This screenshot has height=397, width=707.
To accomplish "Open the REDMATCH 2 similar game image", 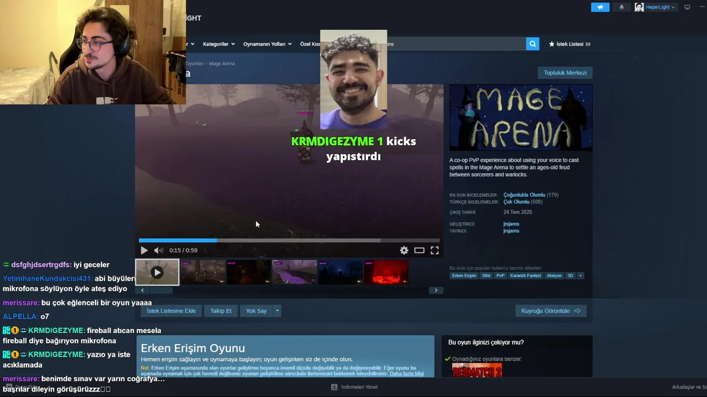I will click(477, 371).
